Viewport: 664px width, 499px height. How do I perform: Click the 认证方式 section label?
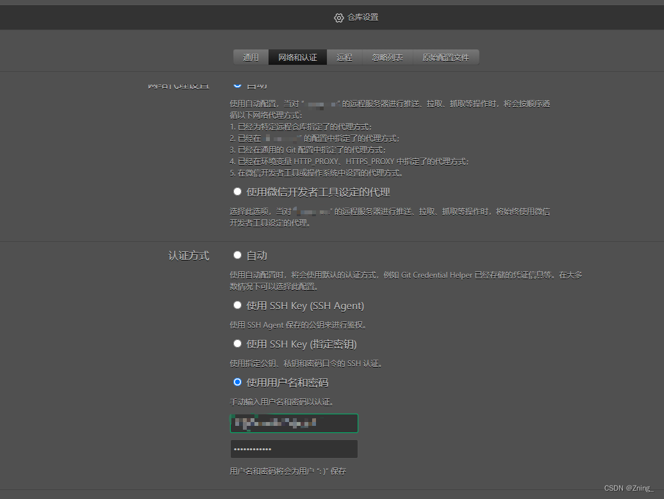(188, 255)
